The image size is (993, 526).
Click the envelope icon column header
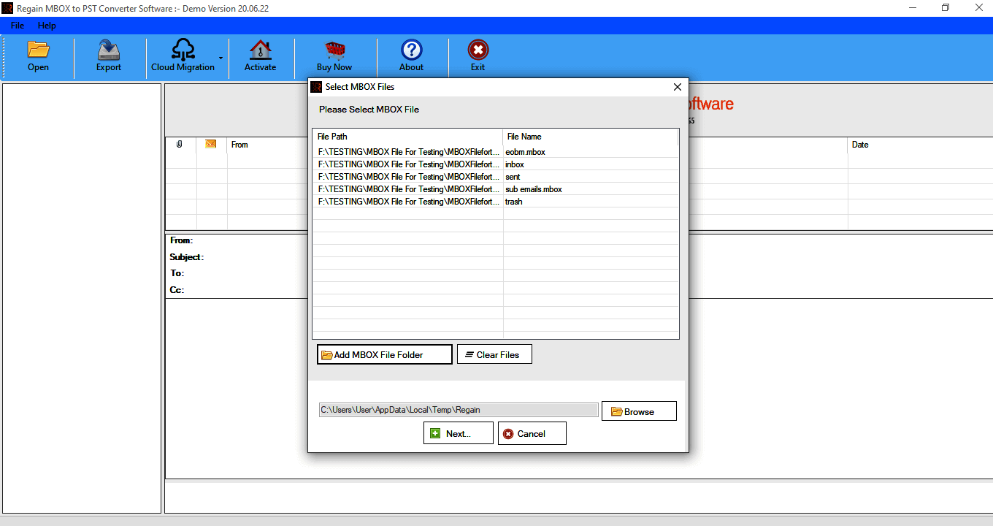211,145
